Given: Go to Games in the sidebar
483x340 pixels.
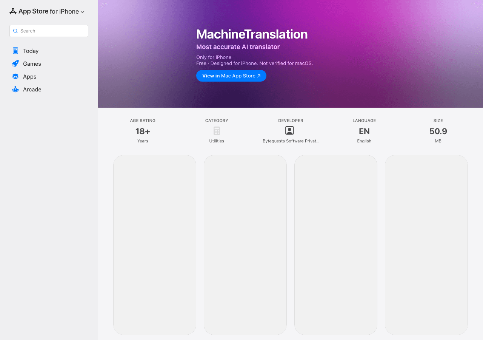Looking at the screenshot, I should [x=49, y=64].
